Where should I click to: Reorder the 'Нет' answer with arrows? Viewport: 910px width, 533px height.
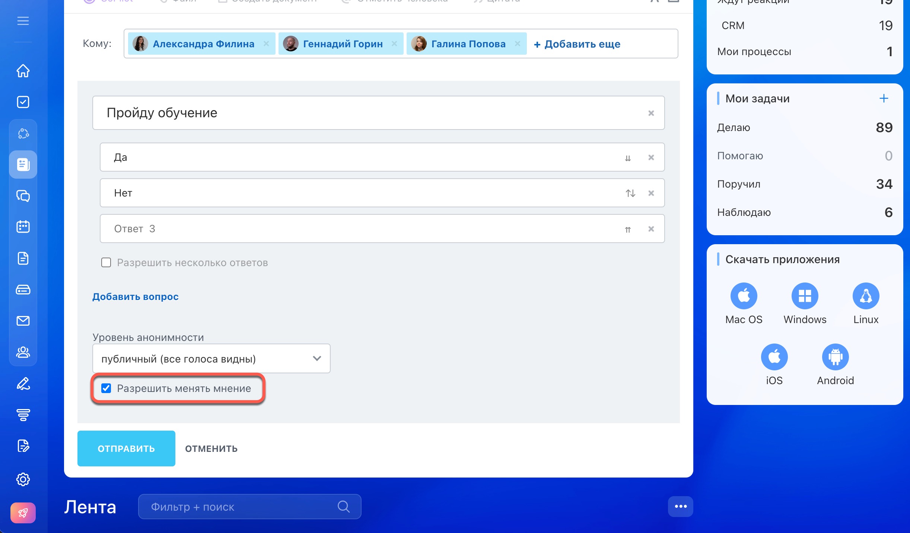[630, 193]
